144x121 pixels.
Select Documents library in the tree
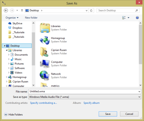pos(19,55)
